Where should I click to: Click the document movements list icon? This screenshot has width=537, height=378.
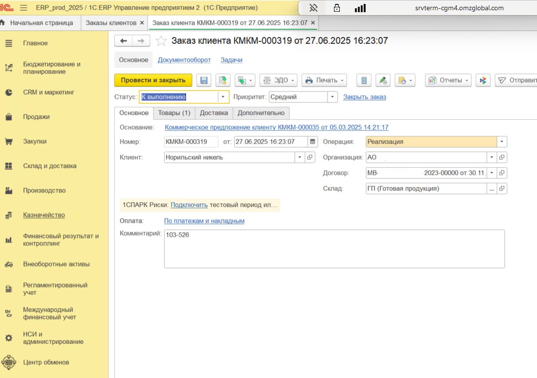364,80
